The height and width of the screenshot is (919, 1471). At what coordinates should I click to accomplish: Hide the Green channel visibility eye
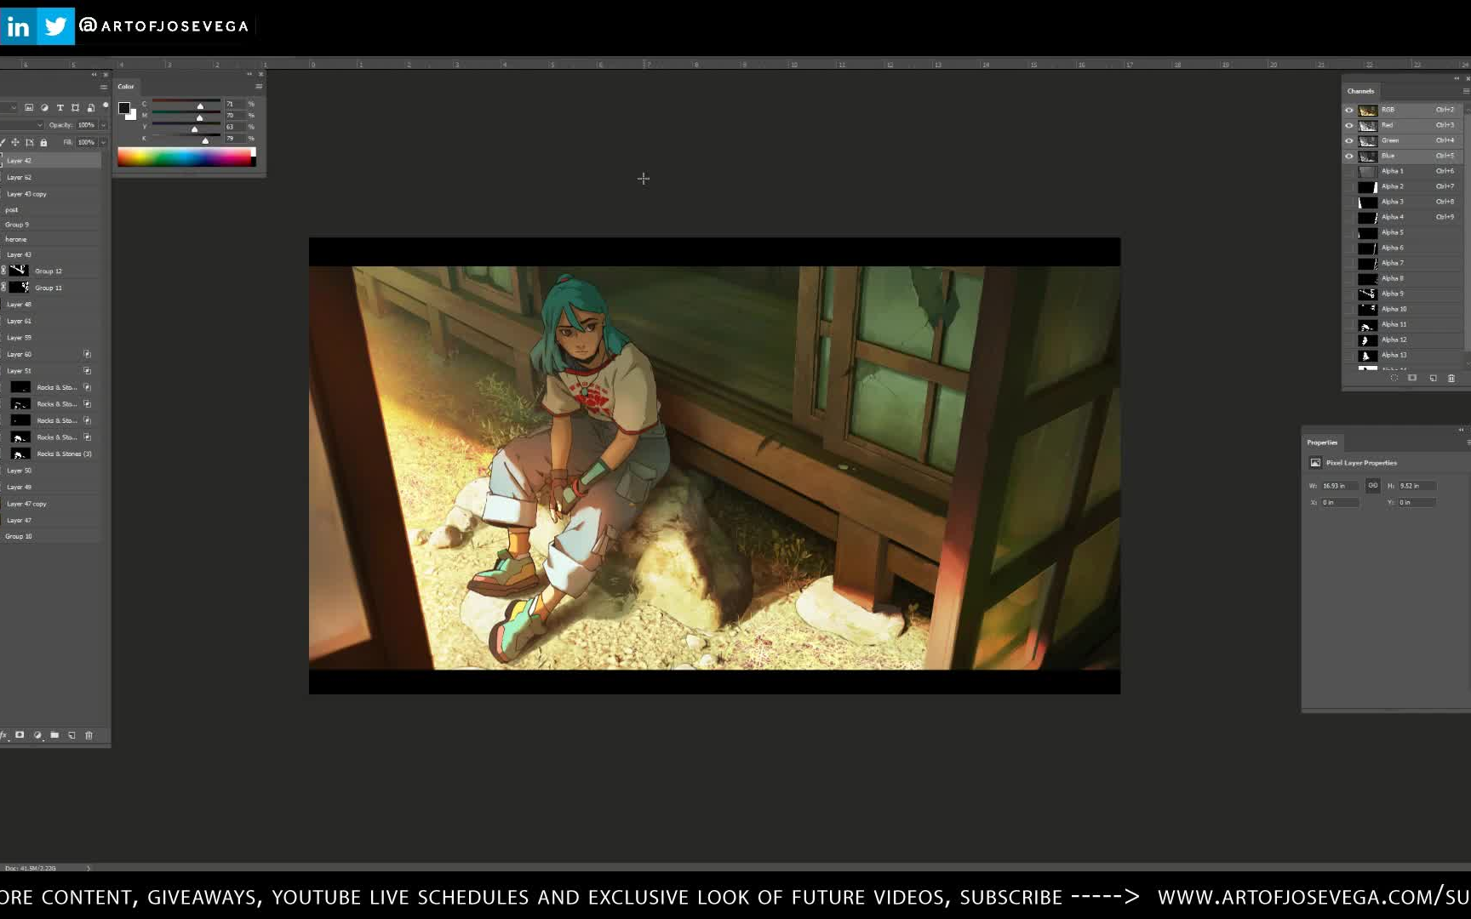(1348, 141)
